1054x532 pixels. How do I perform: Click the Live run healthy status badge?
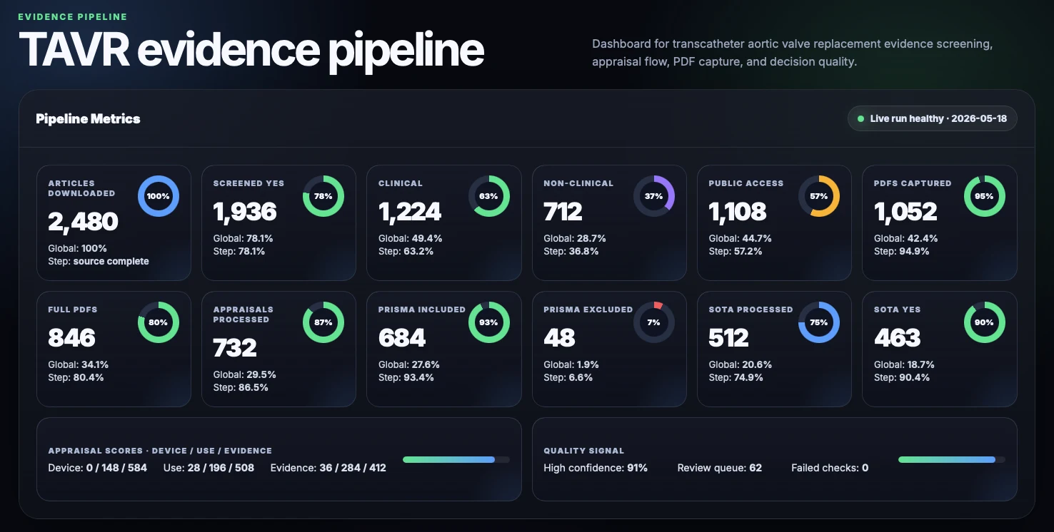[x=932, y=119]
